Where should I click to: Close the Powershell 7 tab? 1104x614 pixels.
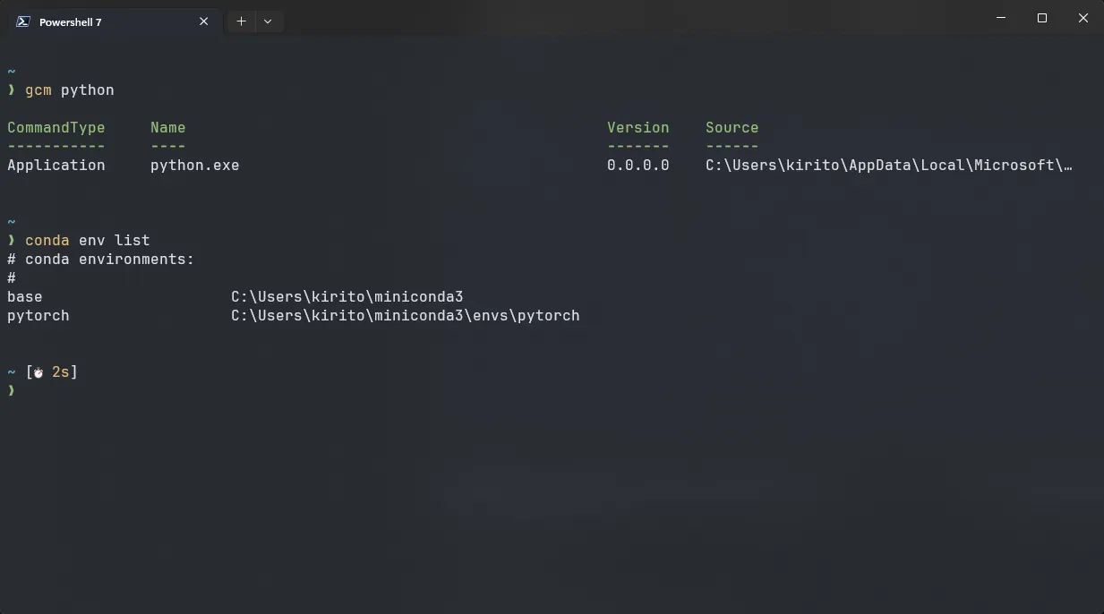click(203, 21)
